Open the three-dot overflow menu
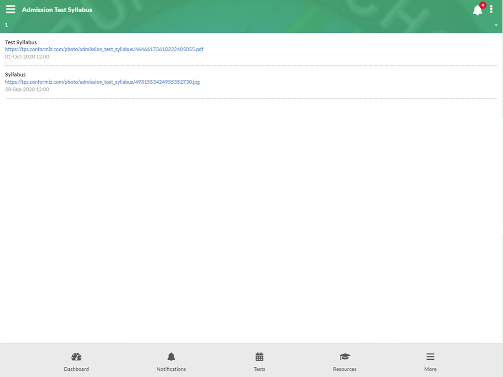The width and height of the screenshot is (503, 377). [491, 9]
